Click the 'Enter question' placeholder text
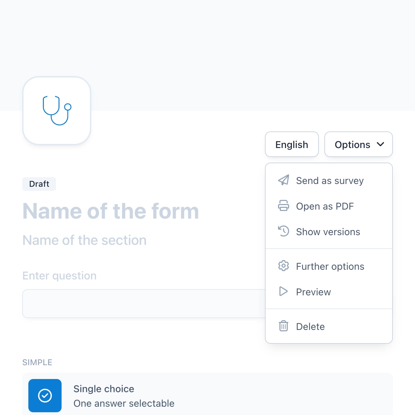Image resolution: width=415 pixels, height=415 pixels. (x=59, y=275)
